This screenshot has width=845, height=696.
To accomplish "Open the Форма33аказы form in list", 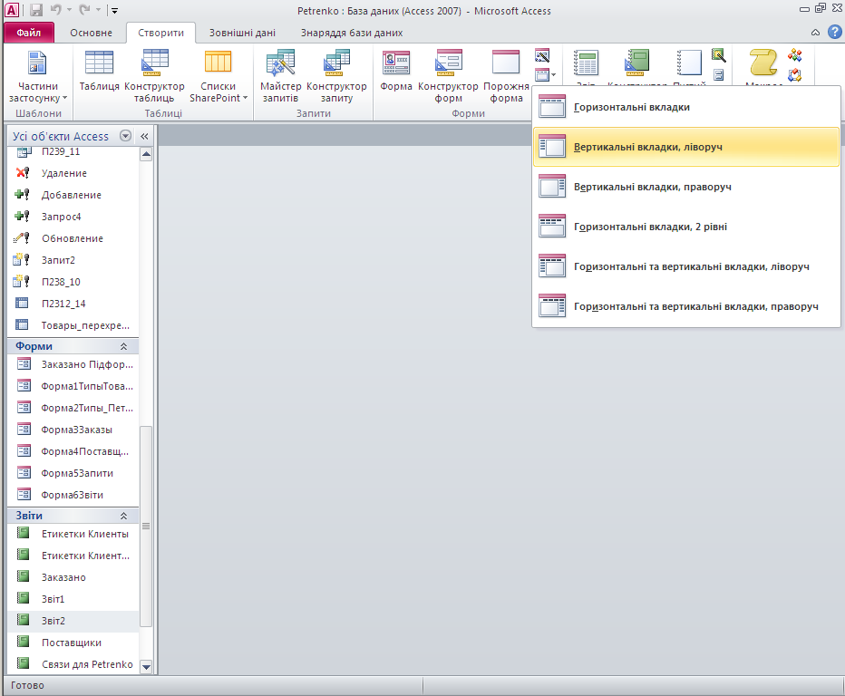I will 77,430.
